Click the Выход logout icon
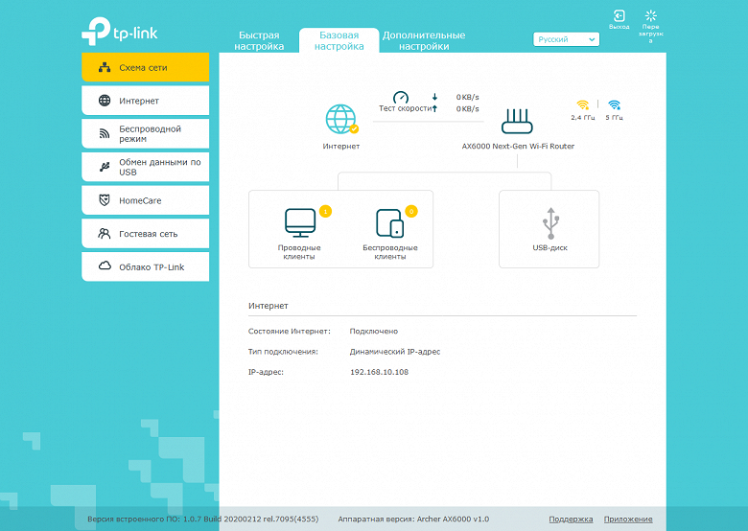The height and width of the screenshot is (531, 748). [619, 15]
